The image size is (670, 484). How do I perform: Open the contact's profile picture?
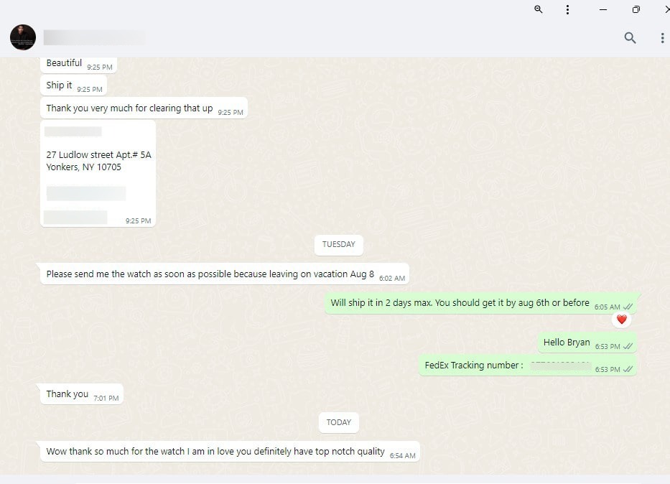point(23,37)
